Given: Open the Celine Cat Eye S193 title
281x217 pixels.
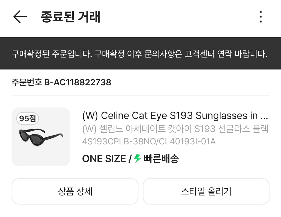Looking at the screenshot, I should (170, 116).
